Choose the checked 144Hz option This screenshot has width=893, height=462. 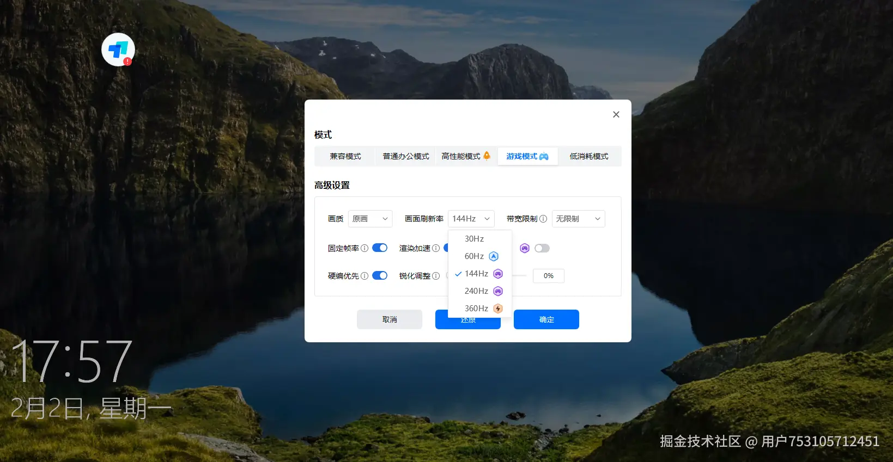[480, 274]
